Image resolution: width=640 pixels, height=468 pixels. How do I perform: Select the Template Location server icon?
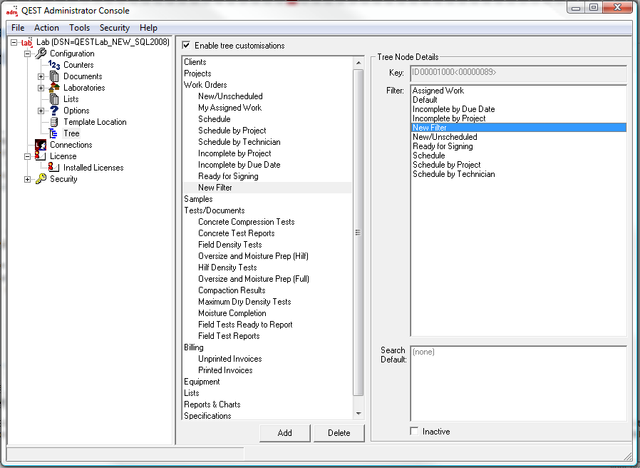point(54,122)
